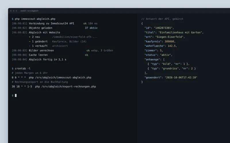Click the "Abgleich mit Website" log line

click(45, 33)
